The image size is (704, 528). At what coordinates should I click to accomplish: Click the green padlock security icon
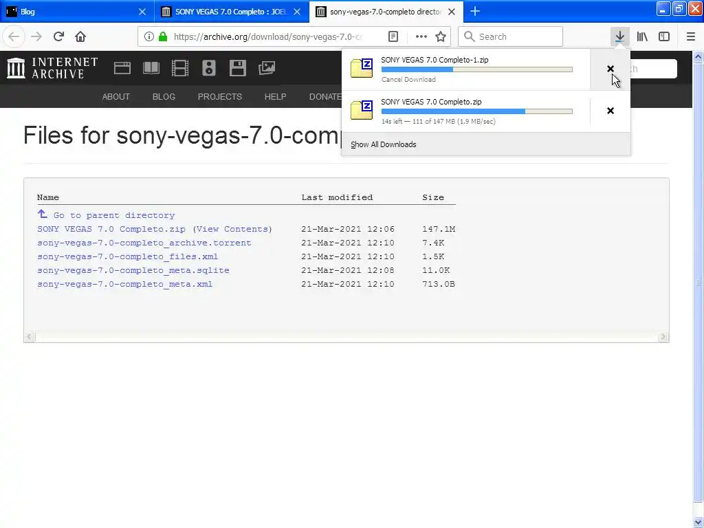163,36
